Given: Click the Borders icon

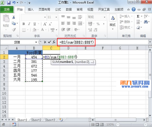Looking at the screenshot, I should [24, 30].
